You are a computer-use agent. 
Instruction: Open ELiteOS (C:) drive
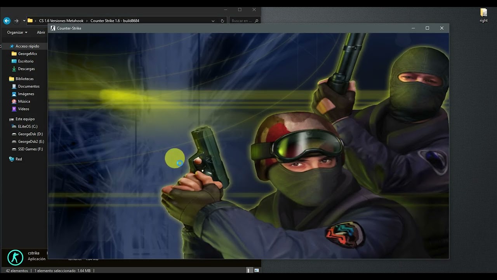tap(28, 126)
